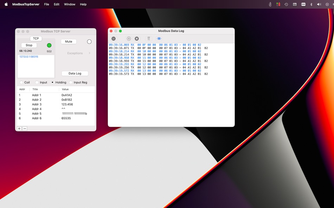Viewport: 334px width, 208px height.
Task: Click the keyboard input menu bar icon
Action: click(303, 4)
